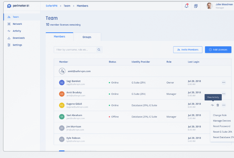Click Eugene Gidali's EG avatar

(62, 105)
